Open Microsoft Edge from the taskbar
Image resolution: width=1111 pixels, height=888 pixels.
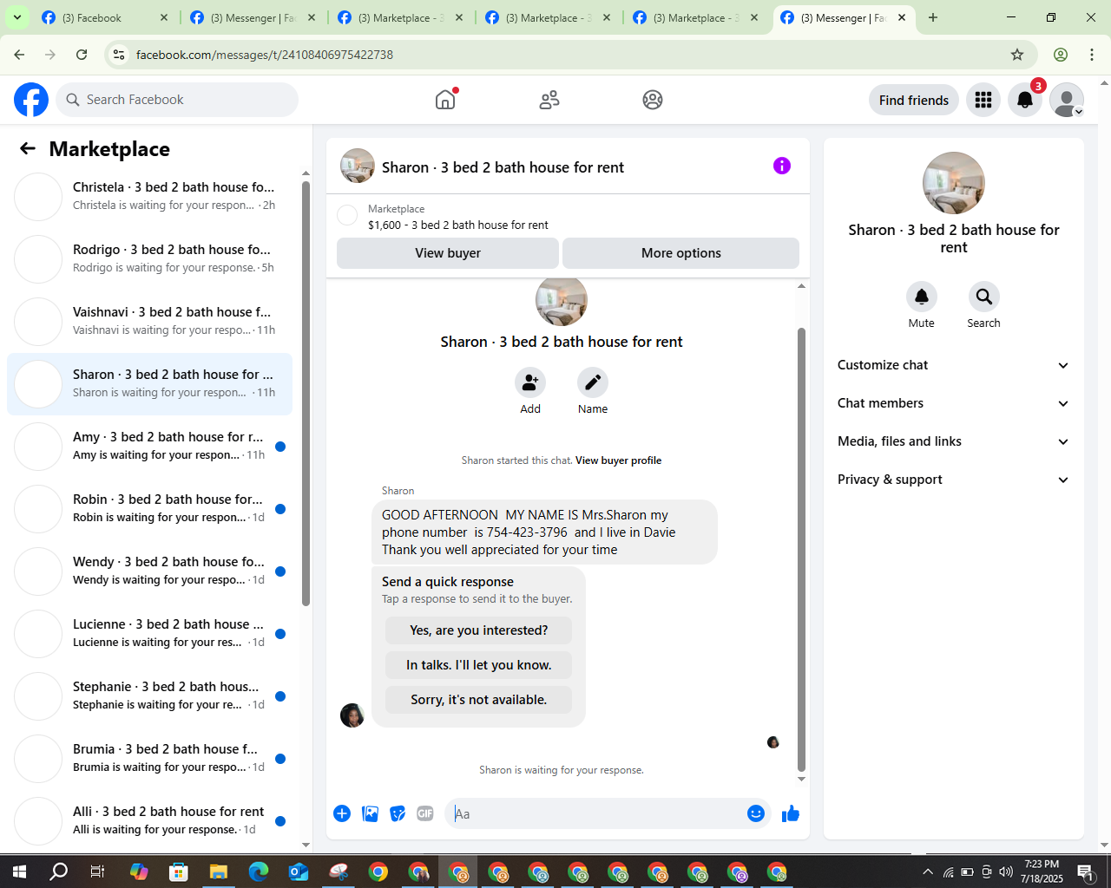click(259, 872)
